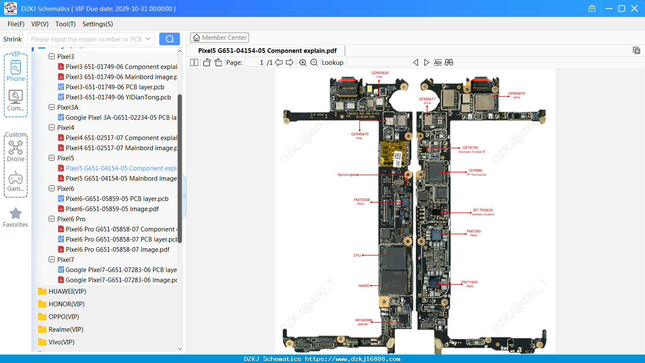Click the page number field
Screen dimensions: 645x363
[255, 63]
